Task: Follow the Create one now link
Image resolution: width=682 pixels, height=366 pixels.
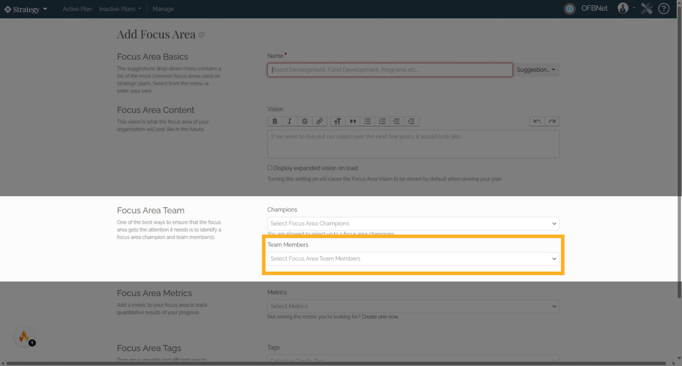Action: click(x=380, y=317)
